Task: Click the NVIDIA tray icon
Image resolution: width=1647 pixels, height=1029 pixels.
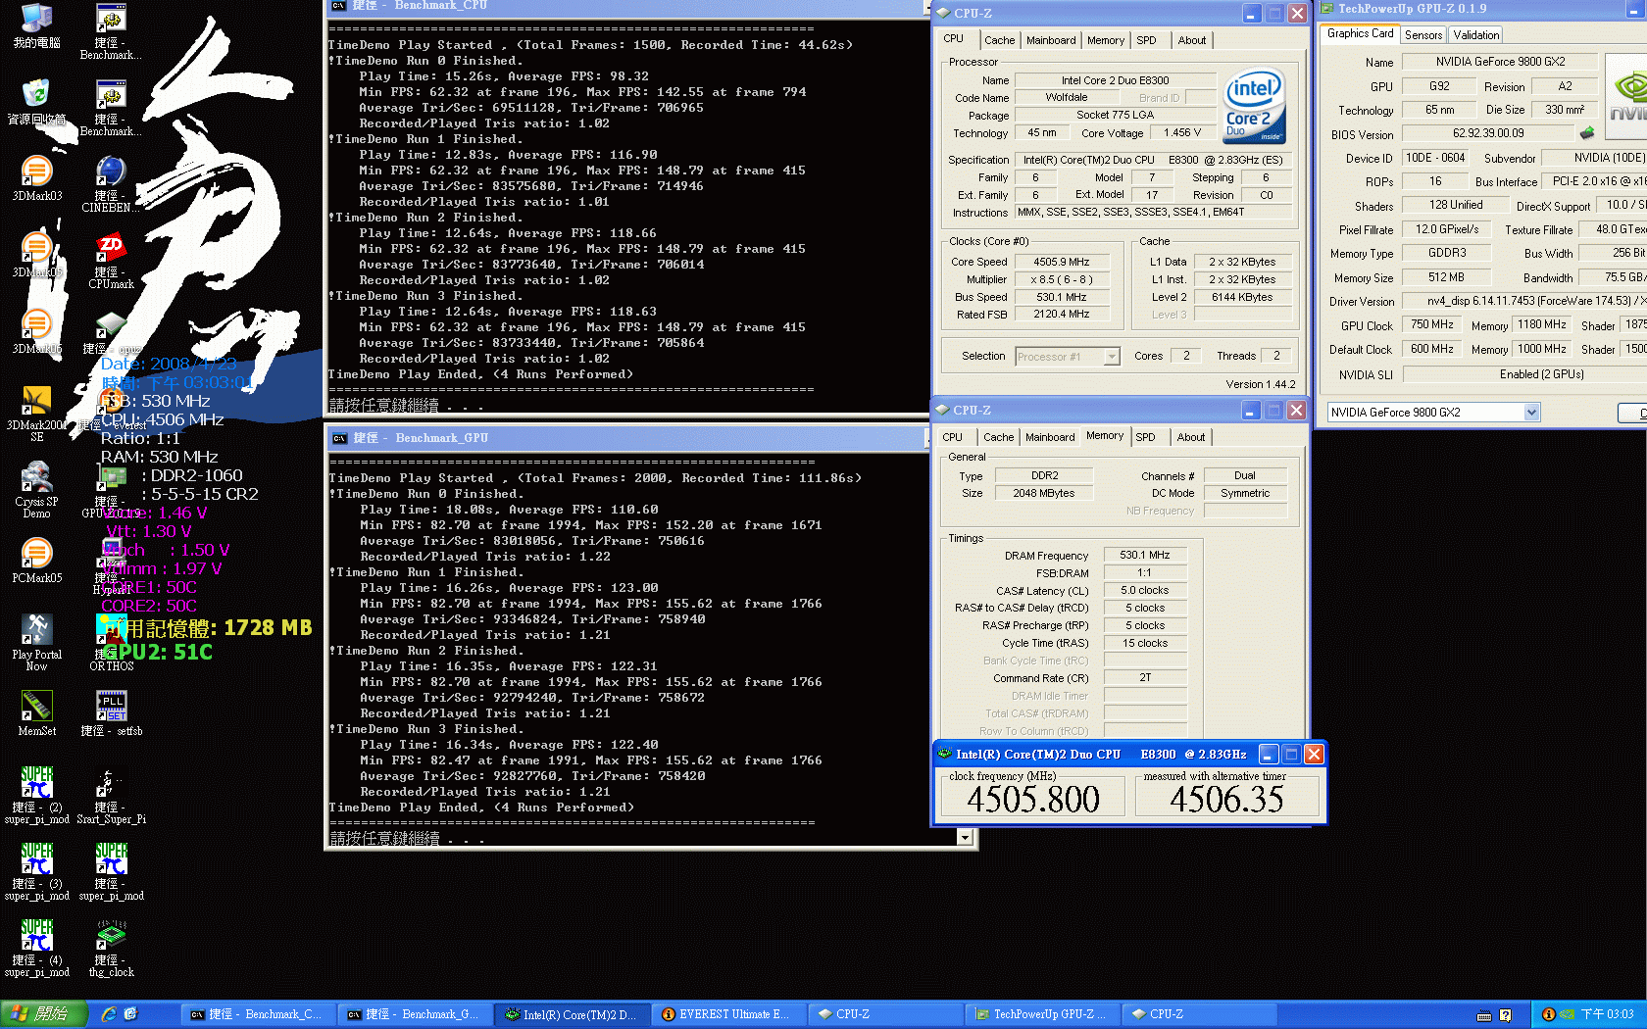Action: pos(1567,1014)
